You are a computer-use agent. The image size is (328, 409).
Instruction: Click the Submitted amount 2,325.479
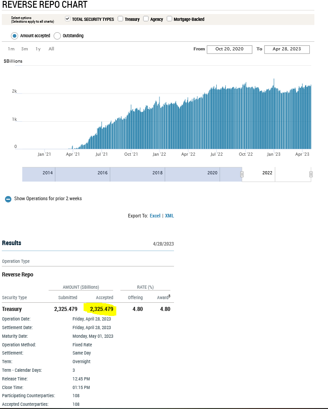(x=66, y=309)
